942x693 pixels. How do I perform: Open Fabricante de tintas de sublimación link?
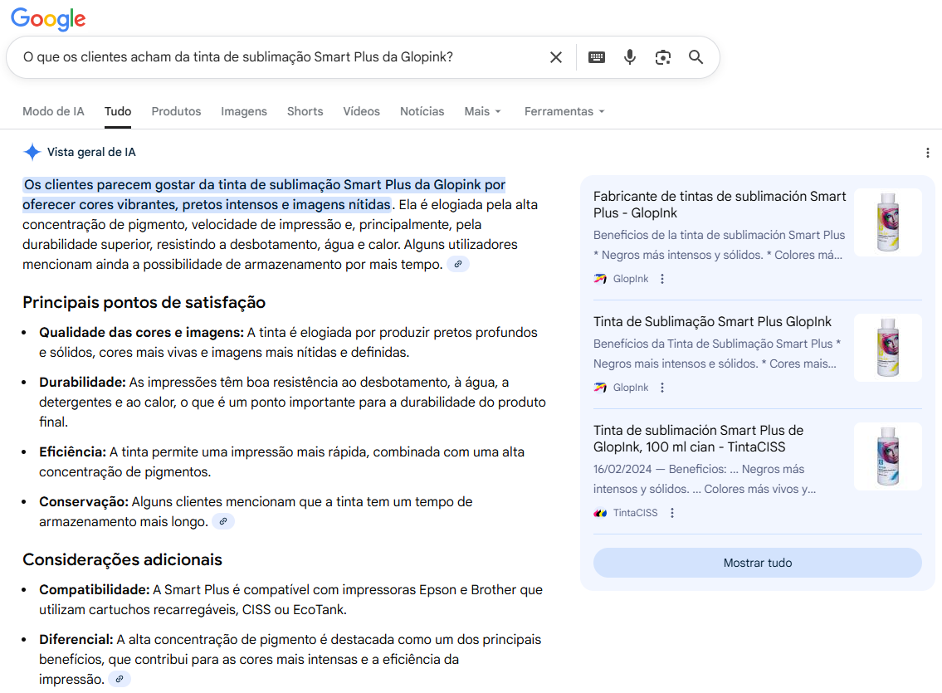719,204
